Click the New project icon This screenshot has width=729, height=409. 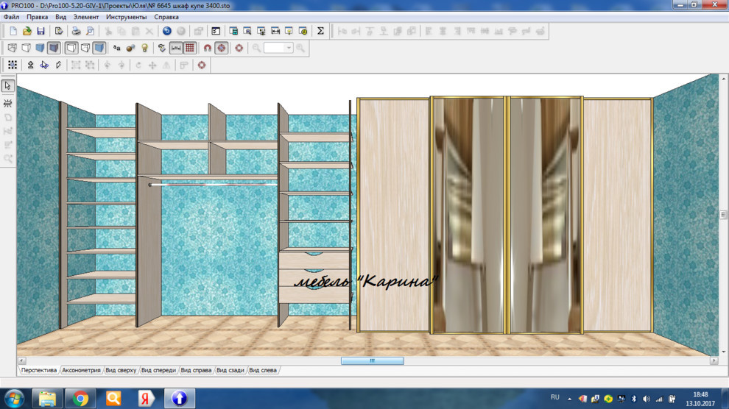tap(13, 31)
